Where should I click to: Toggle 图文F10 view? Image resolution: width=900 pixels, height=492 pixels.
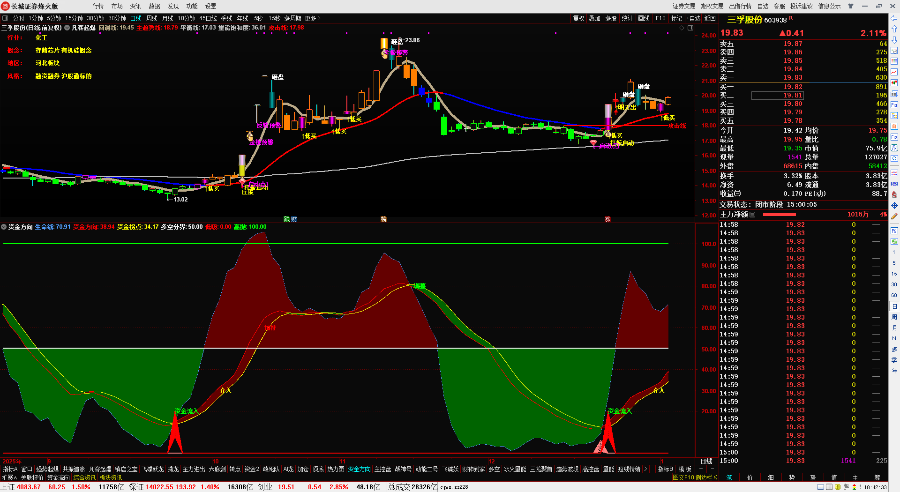[x=683, y=477]
